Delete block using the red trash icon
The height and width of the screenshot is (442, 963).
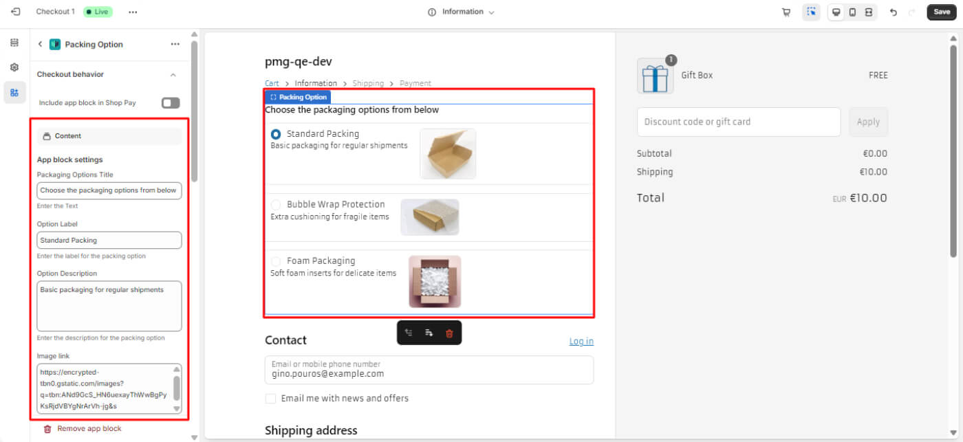(449, 333)
